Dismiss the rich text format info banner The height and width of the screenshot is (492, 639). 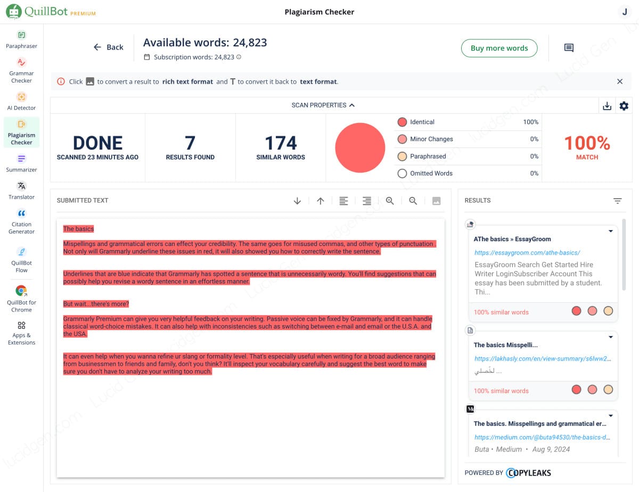coord(620,81)
